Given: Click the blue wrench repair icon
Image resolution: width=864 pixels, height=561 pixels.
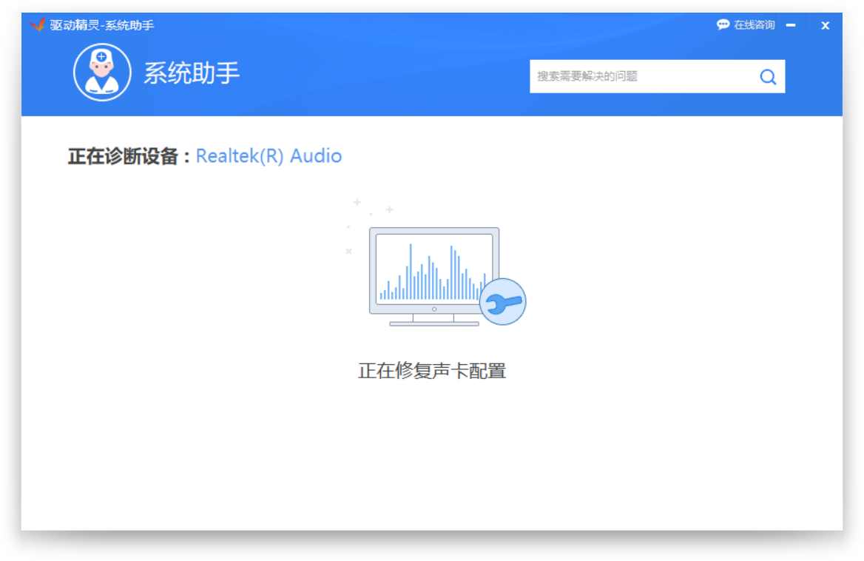Looking at the screenshot, I should click(x=503, y=301).
